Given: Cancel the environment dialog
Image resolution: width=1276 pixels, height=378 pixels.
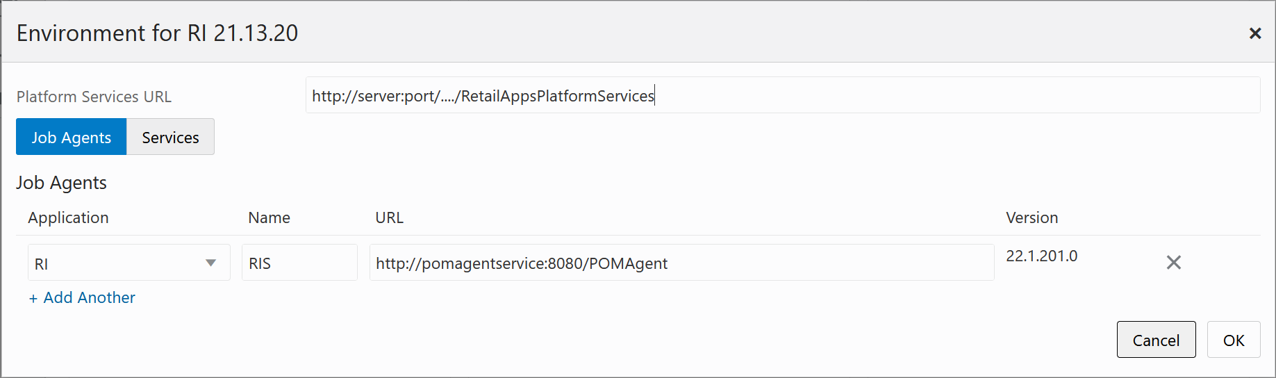Looking at the screenshot, I should [x=1156, y=340].
